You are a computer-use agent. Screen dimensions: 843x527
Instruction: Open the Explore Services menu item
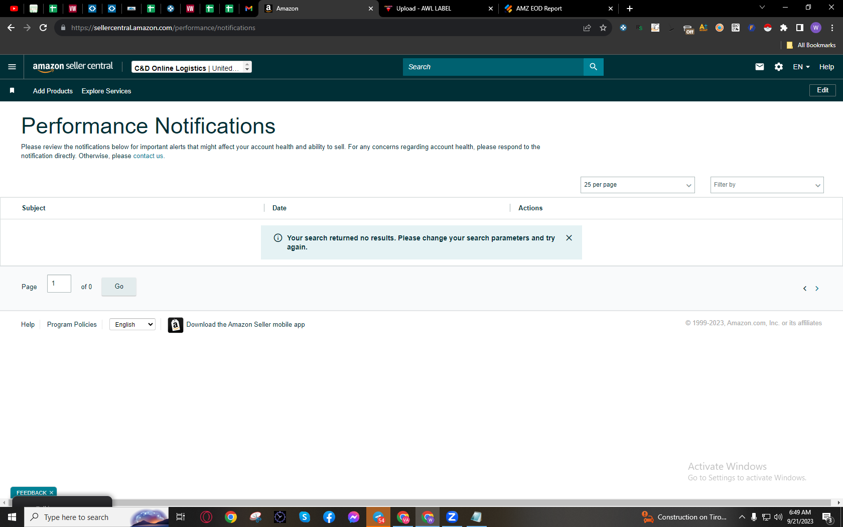[x=106, y=91]
